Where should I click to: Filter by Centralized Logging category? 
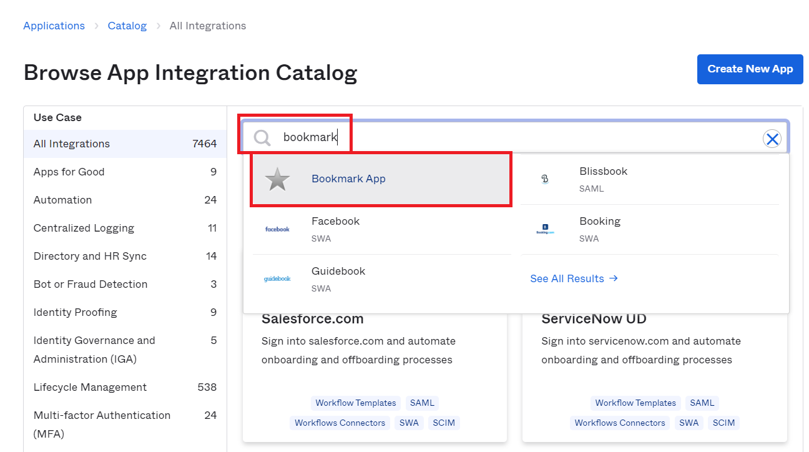pyautogui.click(x=125, y=228)
